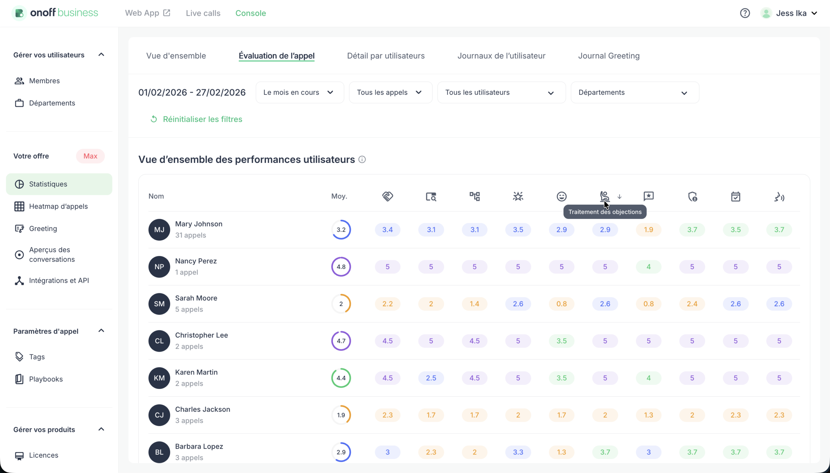
Task: Select the handshake rating column icon
Action: point(387,196)
